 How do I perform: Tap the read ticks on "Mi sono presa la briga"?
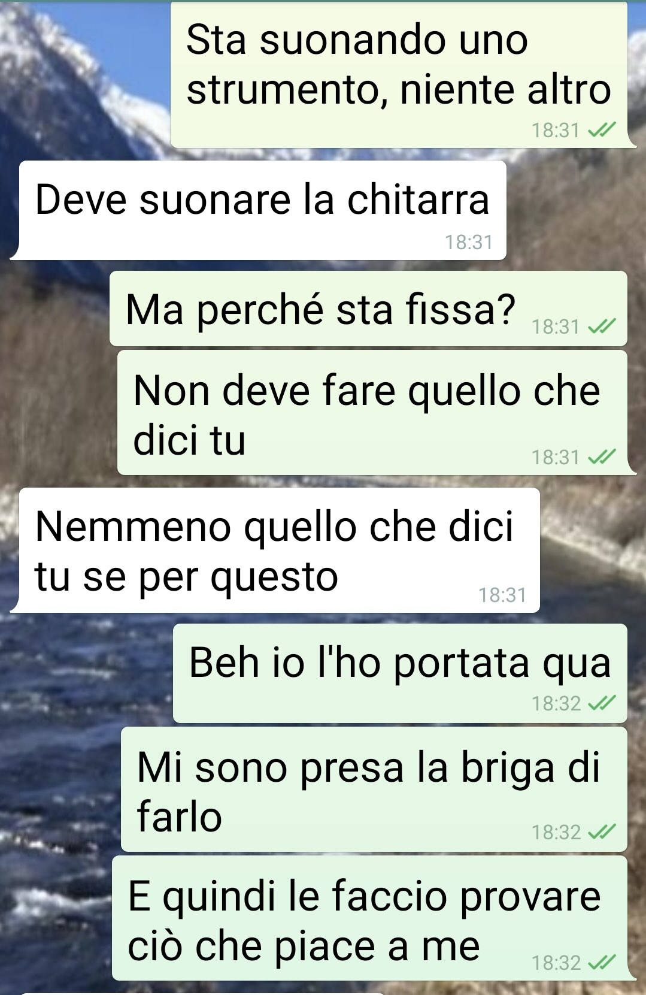602,831
